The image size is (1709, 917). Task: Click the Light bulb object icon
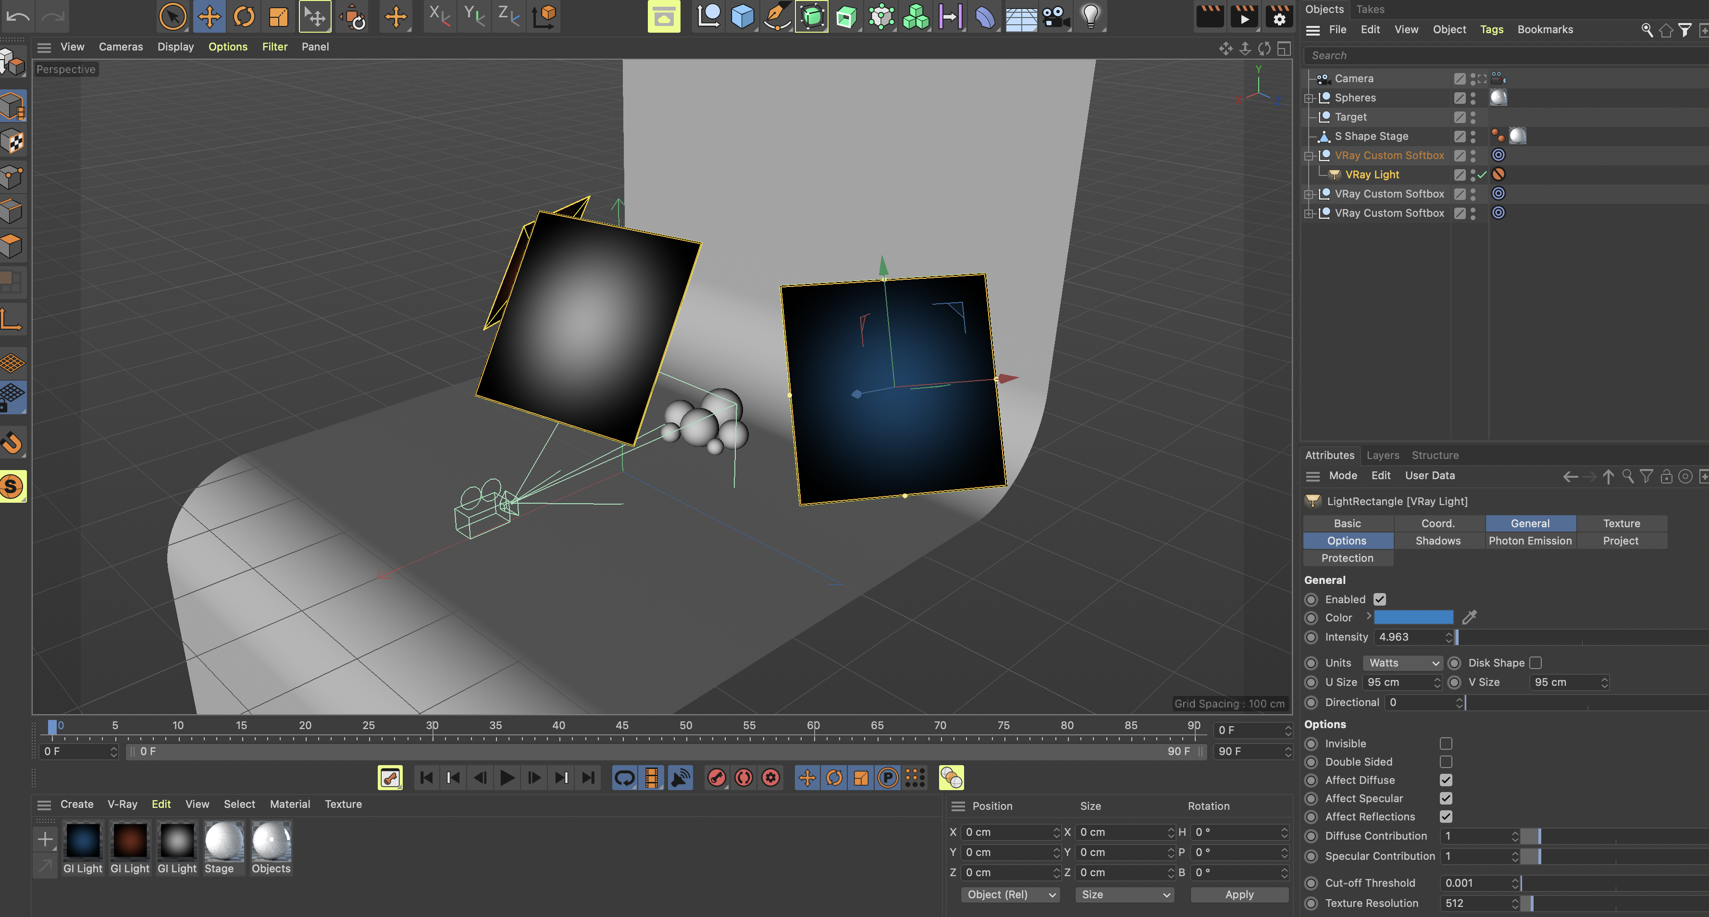click(1090, 17)
